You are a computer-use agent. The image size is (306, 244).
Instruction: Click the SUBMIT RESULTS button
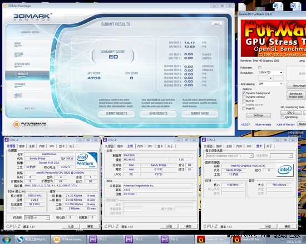pos(116,114)
